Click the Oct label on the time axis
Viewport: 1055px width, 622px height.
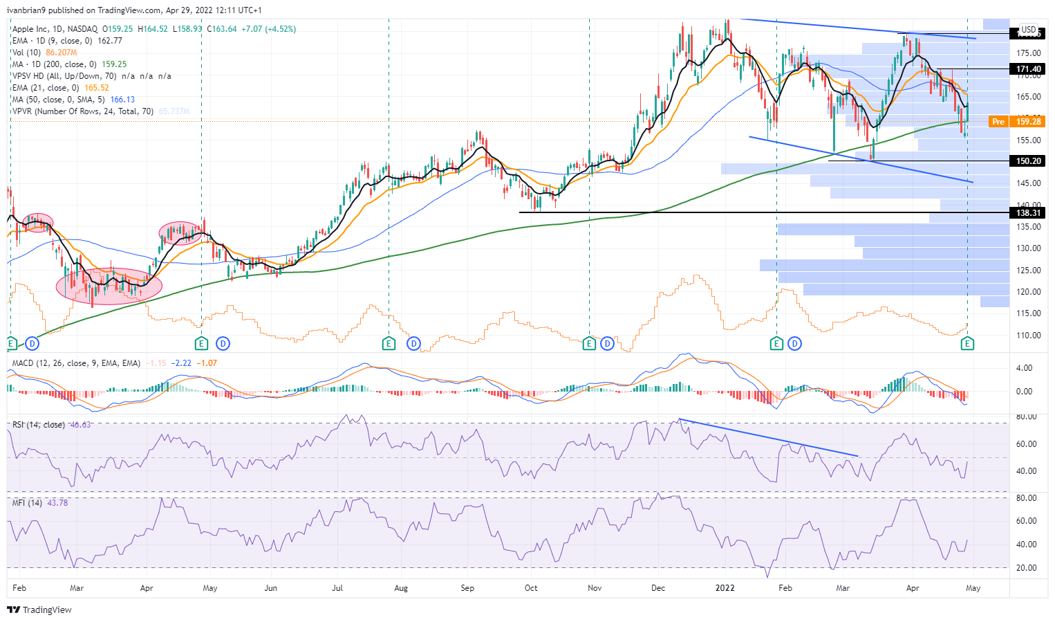531,588
